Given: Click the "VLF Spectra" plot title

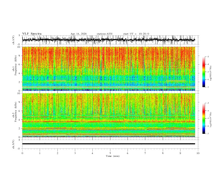Looking at the screenshot, I should point(32,34).
